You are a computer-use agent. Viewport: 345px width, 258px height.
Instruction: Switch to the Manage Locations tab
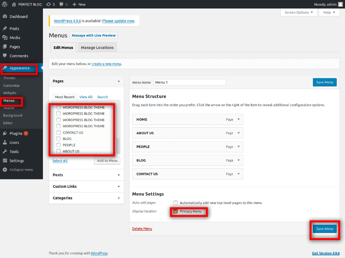coord(97,47)
